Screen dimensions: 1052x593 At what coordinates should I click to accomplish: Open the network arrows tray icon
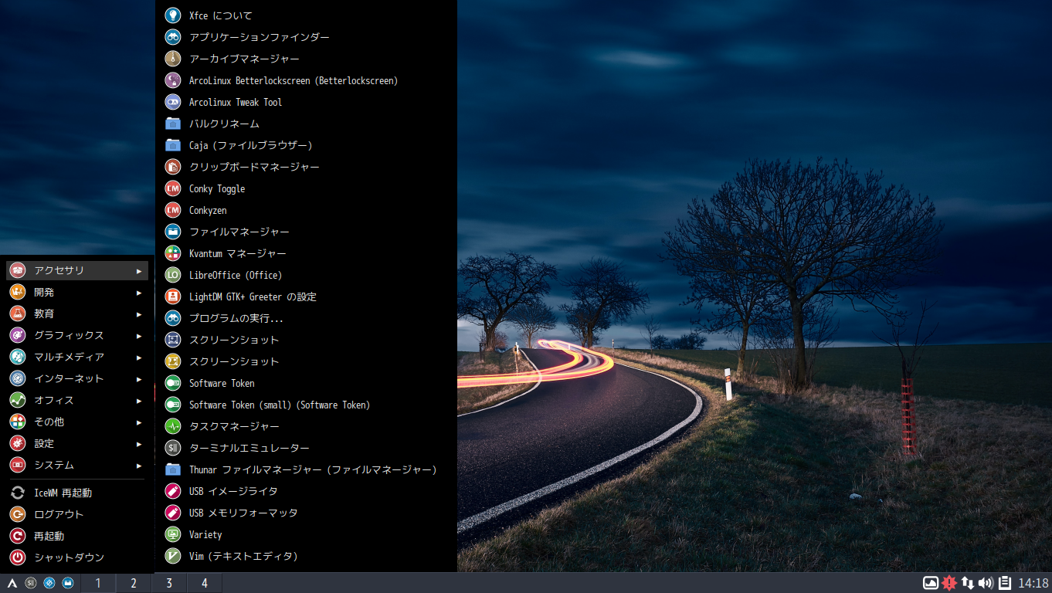[968, 583]
